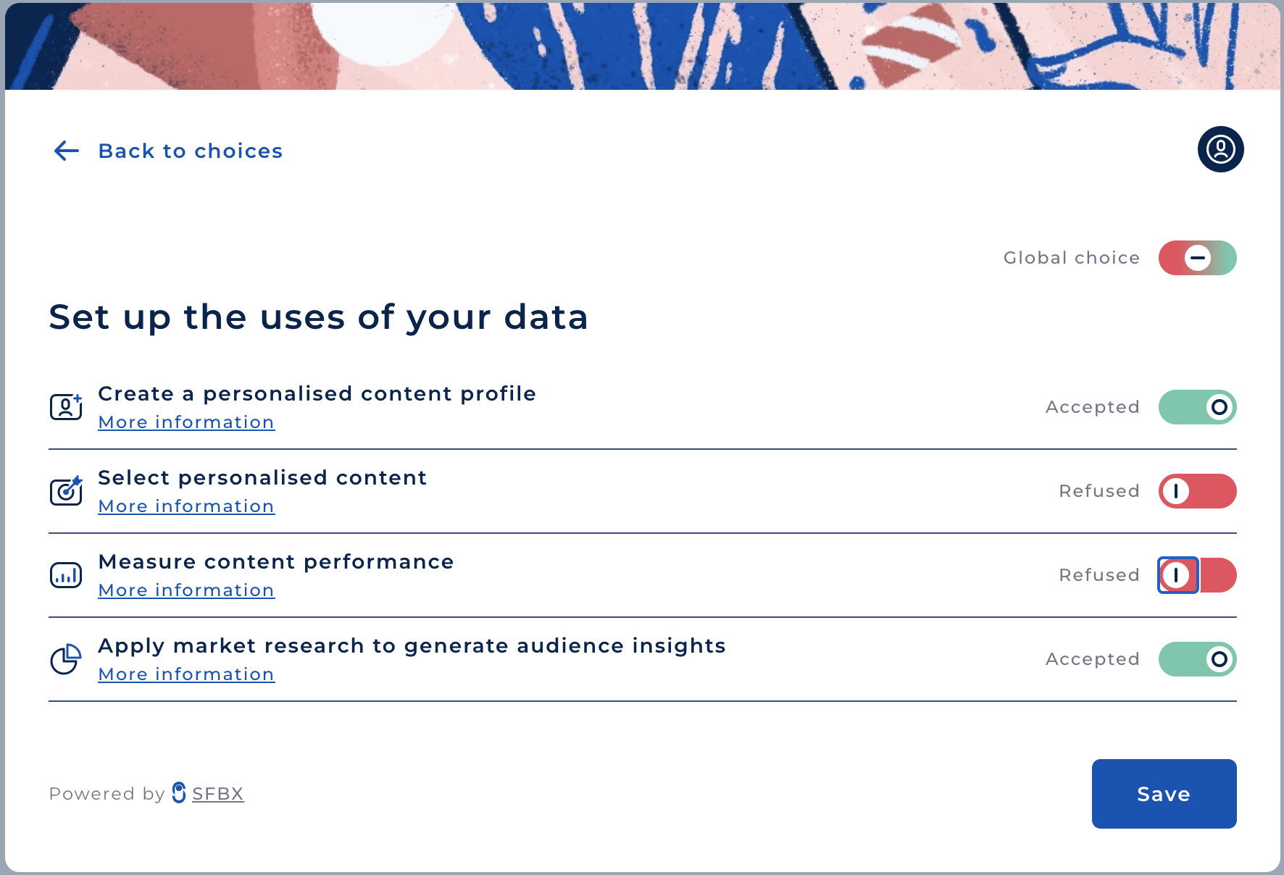Viewport: 1284px width, 875px height.
Task: Click the bar chart icon for content performance
Action: point(66,575)
